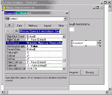Open the Layout tab
Viewport: 112px width, 95px height.
click(x=47, y=26)
